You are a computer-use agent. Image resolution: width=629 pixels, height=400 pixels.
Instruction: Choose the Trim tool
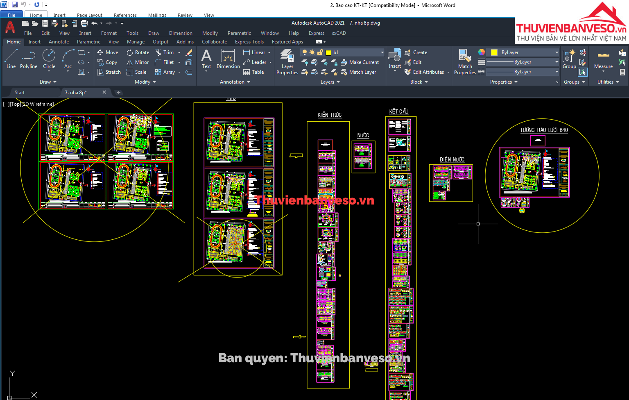(x=164, y=52)
